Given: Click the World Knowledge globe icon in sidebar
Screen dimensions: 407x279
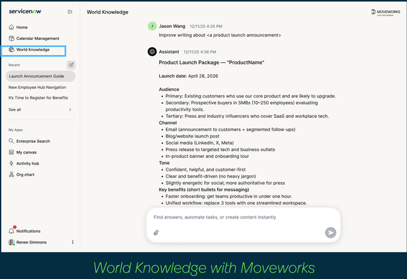Looking at the screenshot, I should tap(11, 49).
